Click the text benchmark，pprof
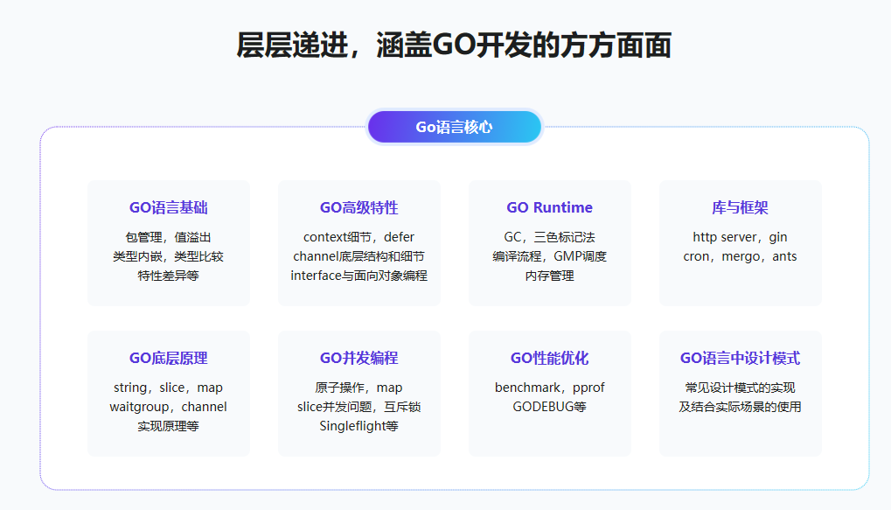Screen dimensions: 891x510 point(549,388)
